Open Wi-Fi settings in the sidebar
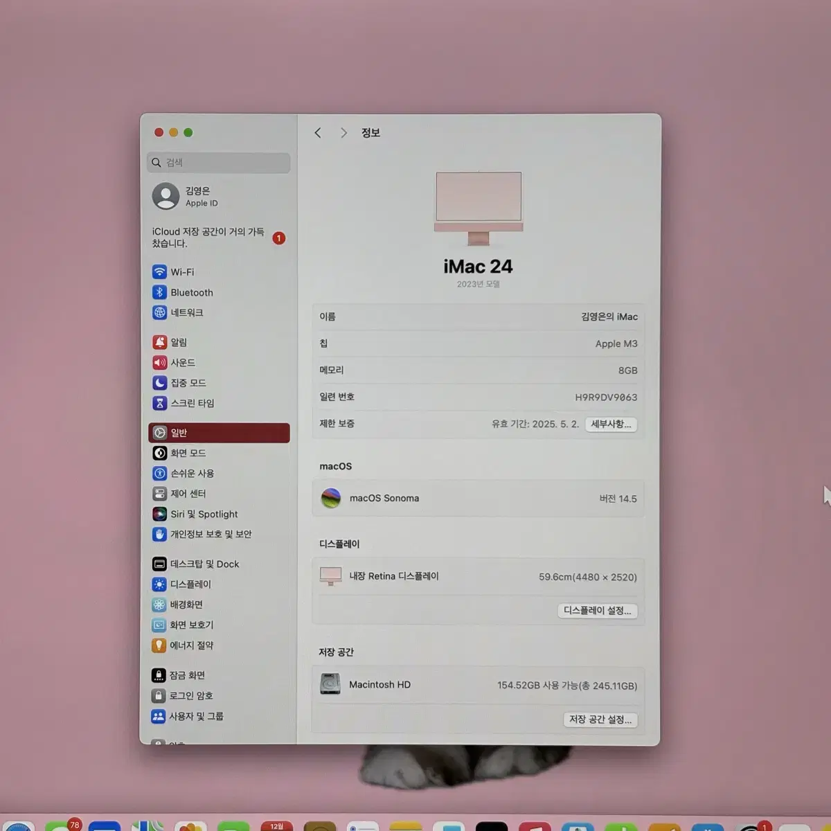Viewport: 831px width, 831px height. 219,272
